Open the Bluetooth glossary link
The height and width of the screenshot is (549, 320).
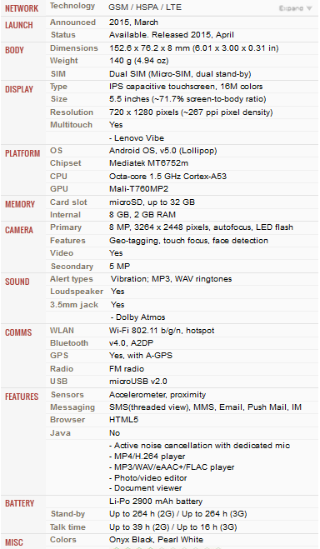point(69,343)
